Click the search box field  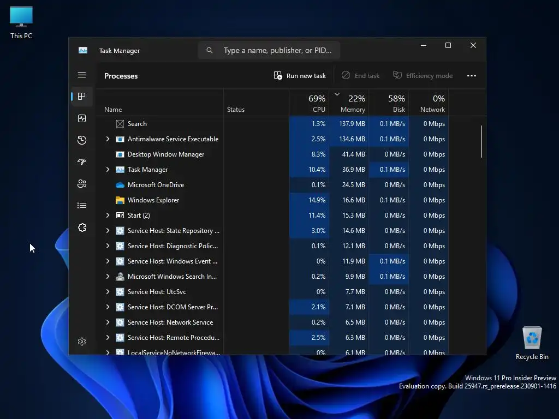point(269,50)
